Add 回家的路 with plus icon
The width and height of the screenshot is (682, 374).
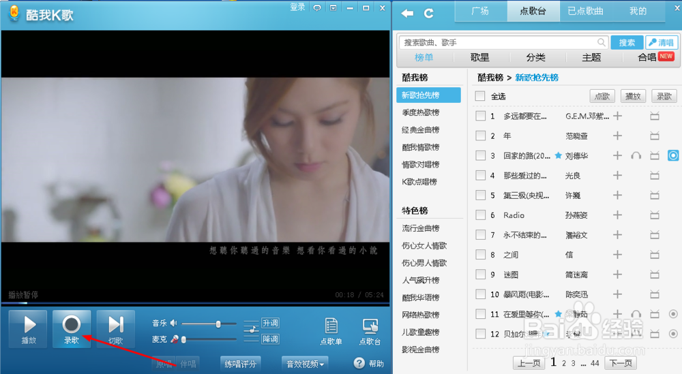[x=617, y=155]
